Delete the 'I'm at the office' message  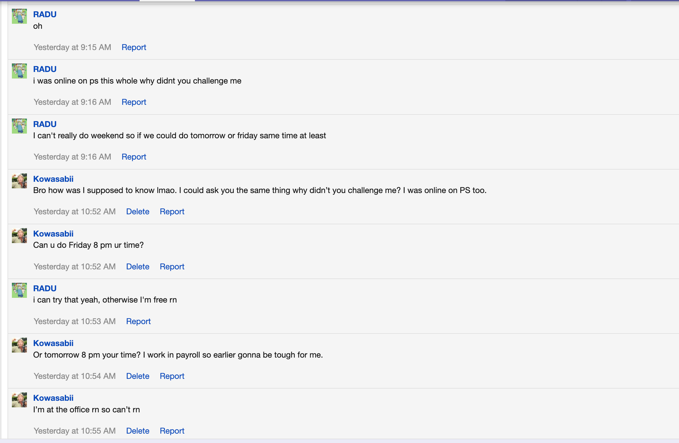coord(138,431)
